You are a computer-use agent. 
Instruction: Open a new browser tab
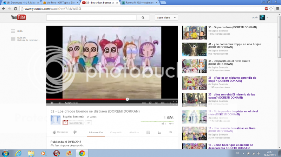point(163,3)
